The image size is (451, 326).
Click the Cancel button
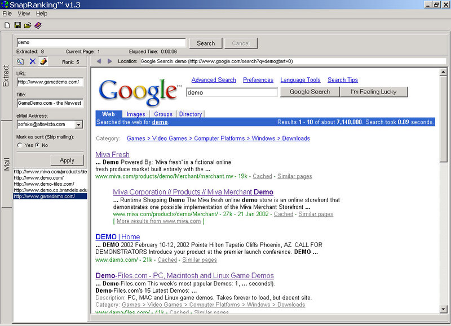(241, 43)
